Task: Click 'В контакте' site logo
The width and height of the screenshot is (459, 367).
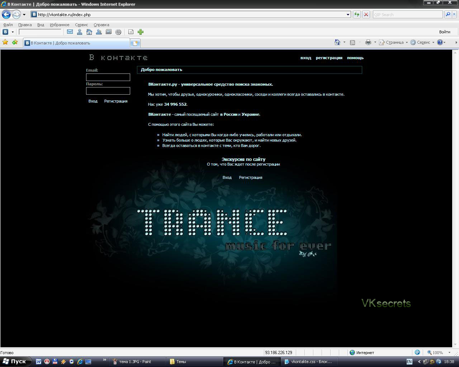Action: pyautogui.click(x=118, y=57)
